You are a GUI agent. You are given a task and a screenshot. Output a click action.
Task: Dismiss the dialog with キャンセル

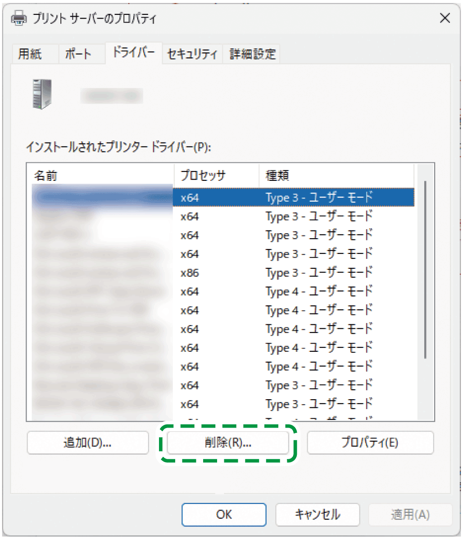pyautogui.click(x=317, y=515)
